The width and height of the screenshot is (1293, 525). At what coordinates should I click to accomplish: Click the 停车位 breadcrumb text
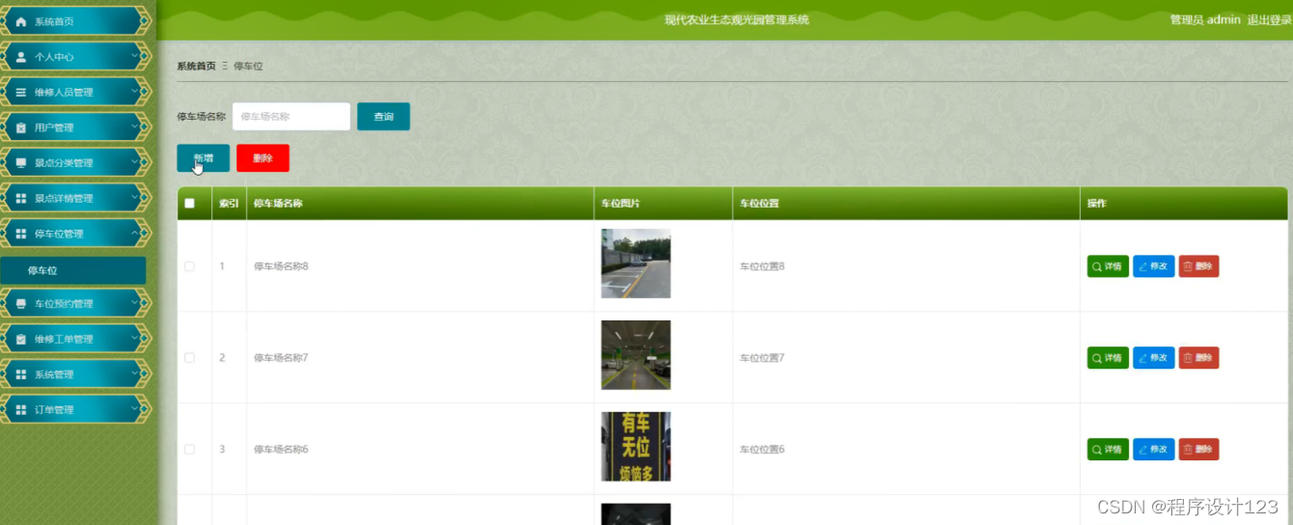click(x=248, y=67)
